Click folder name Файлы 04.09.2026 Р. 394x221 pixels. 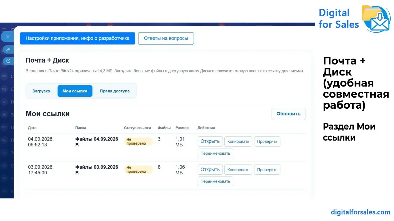click(x=97, y=142)
